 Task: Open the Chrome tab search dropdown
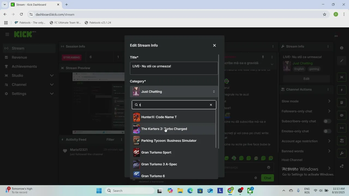[5, 5]
